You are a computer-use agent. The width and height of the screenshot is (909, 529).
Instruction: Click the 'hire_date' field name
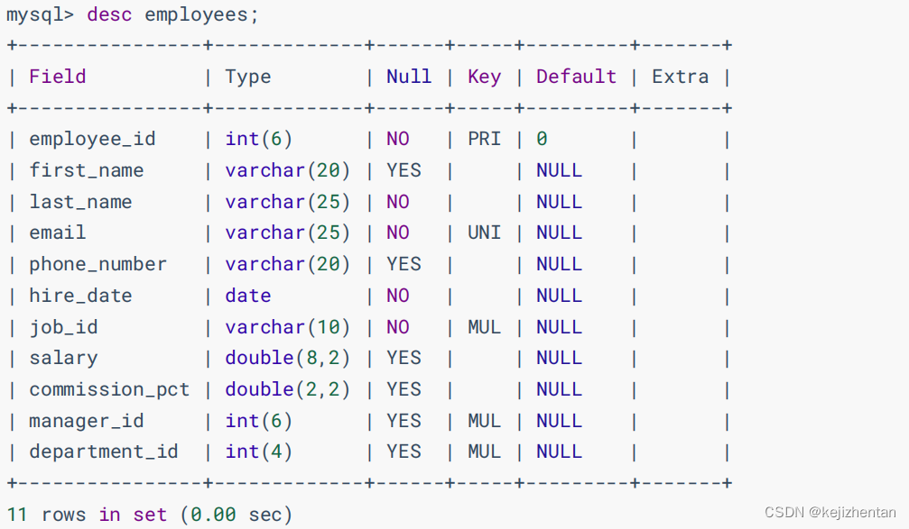pyautogui.click(x=80, y=296)
